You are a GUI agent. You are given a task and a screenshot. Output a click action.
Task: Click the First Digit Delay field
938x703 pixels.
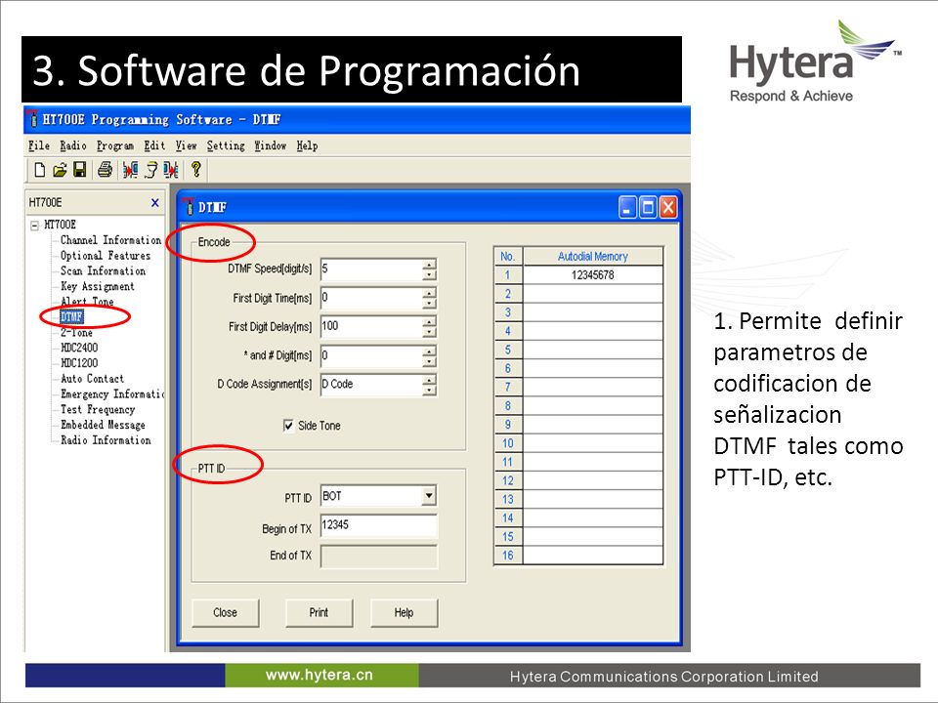(x=371, y=326)
